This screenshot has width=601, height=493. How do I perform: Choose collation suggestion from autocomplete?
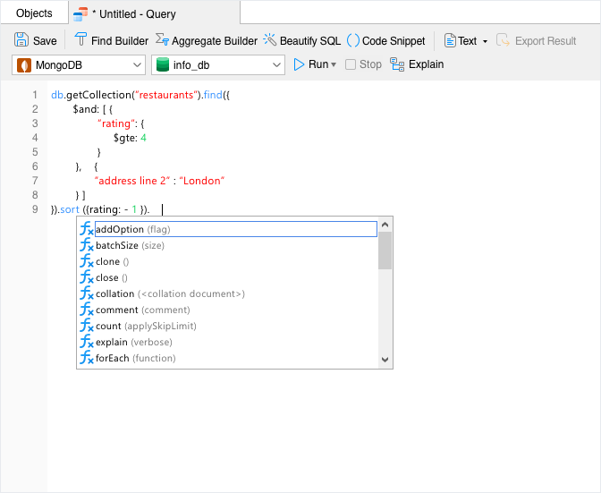coord(229,293)
